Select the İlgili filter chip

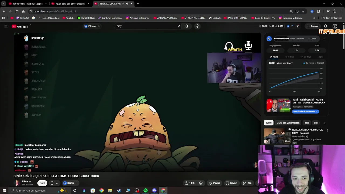(307, 123)
